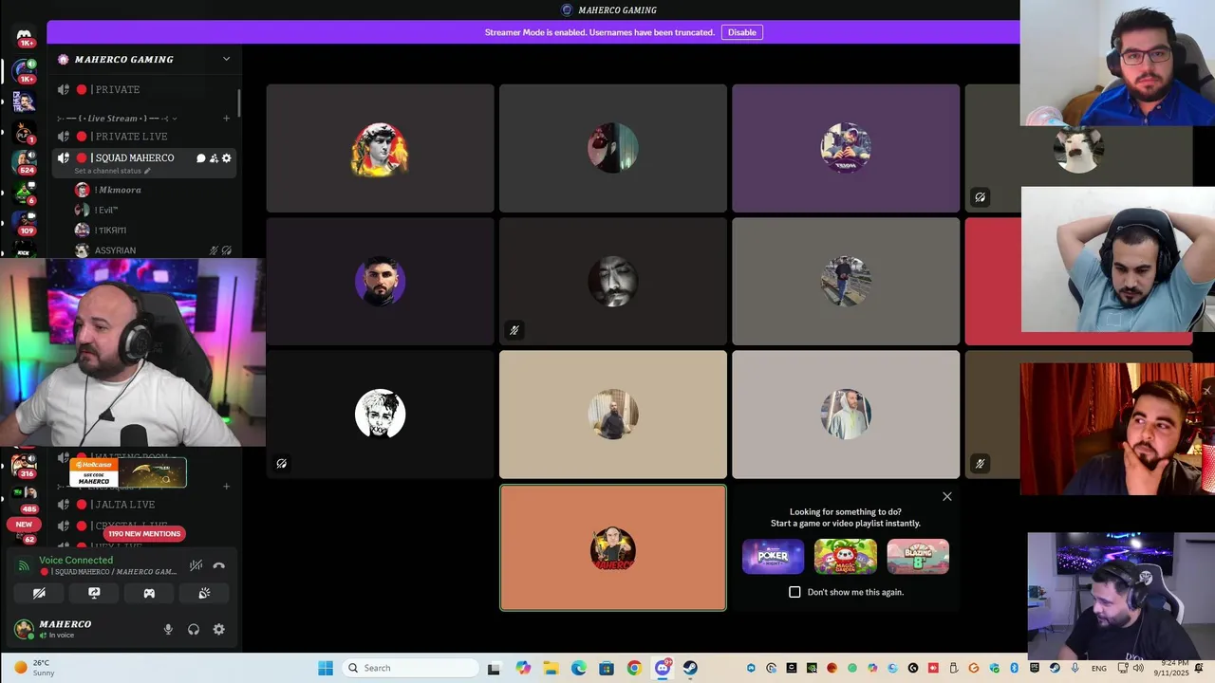Screen dimensions: 1215x683
Task: Select the tan background voice tile
Action: [x=613, y=415]
